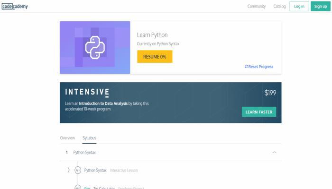
Task: Collapse the Python Syntax section caret
Action: coord(274,152)
